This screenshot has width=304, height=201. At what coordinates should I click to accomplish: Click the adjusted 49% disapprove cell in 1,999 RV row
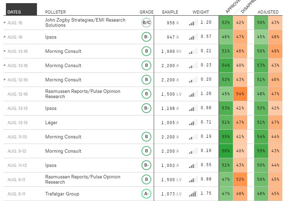point(275,51)
